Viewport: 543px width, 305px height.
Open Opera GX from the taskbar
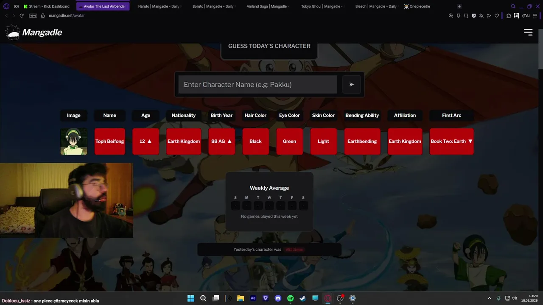click(327, 298)
